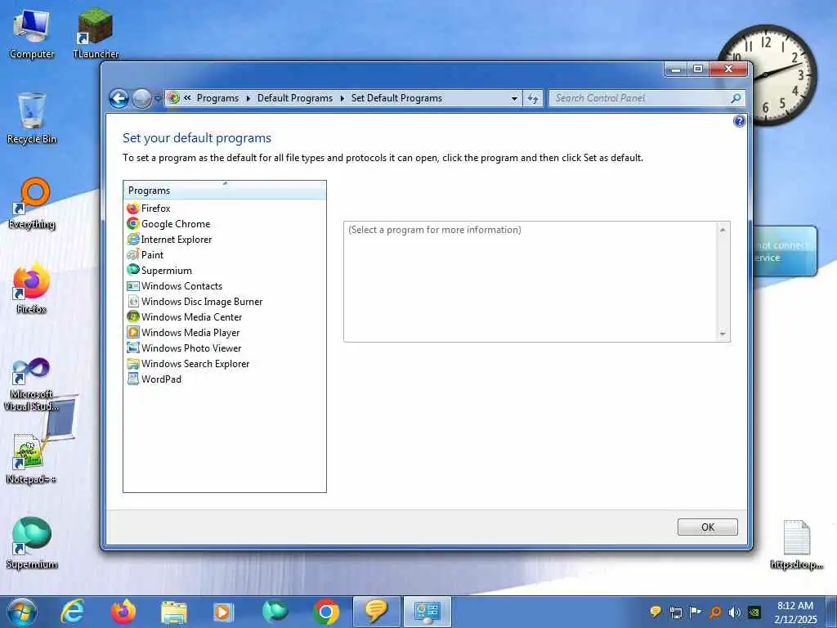Image resolution: width=837 pixels, height=628 pixels.
Task: Click the analog clock desktop gadget
Action: pyautogui.click(x=767, y=74)
